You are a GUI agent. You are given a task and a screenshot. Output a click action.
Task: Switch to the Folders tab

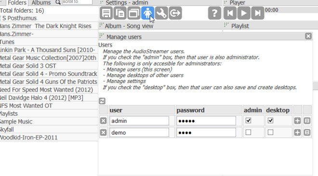coord(17,2)
